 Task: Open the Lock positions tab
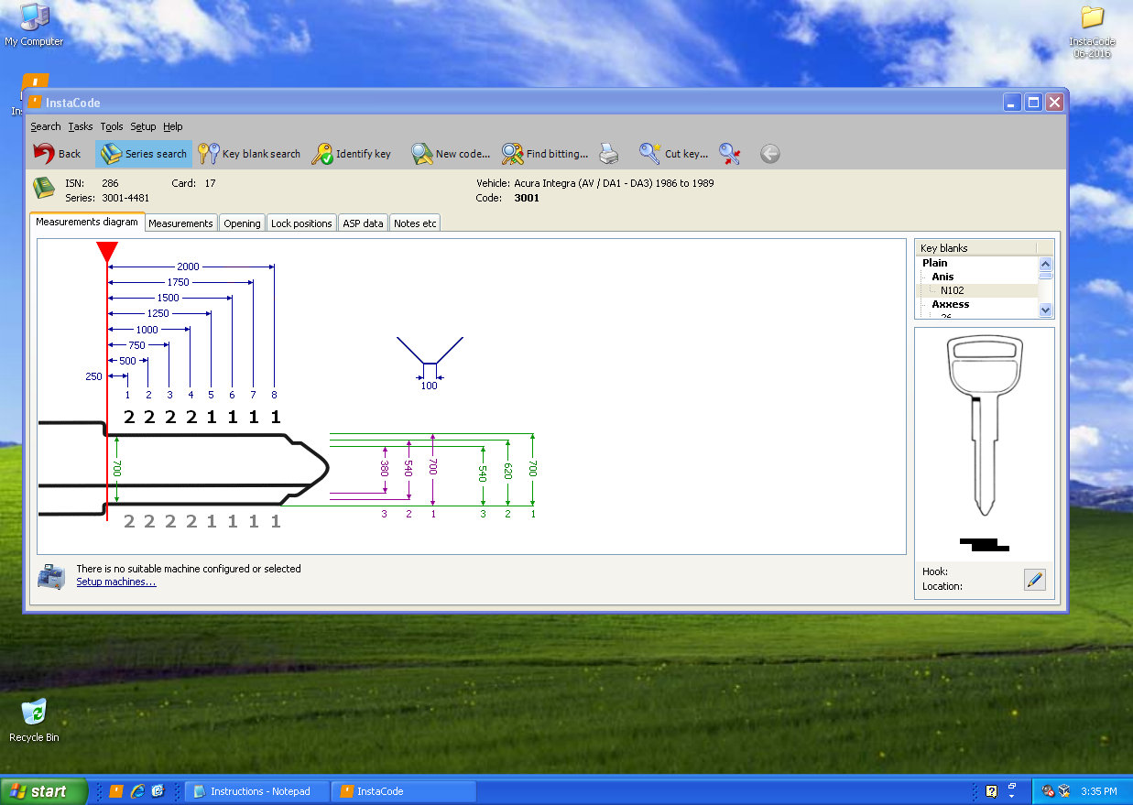(x=301, y=223)
